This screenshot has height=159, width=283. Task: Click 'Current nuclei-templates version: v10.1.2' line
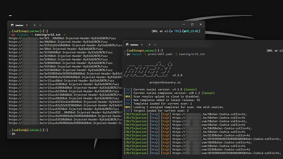(169, 93)
